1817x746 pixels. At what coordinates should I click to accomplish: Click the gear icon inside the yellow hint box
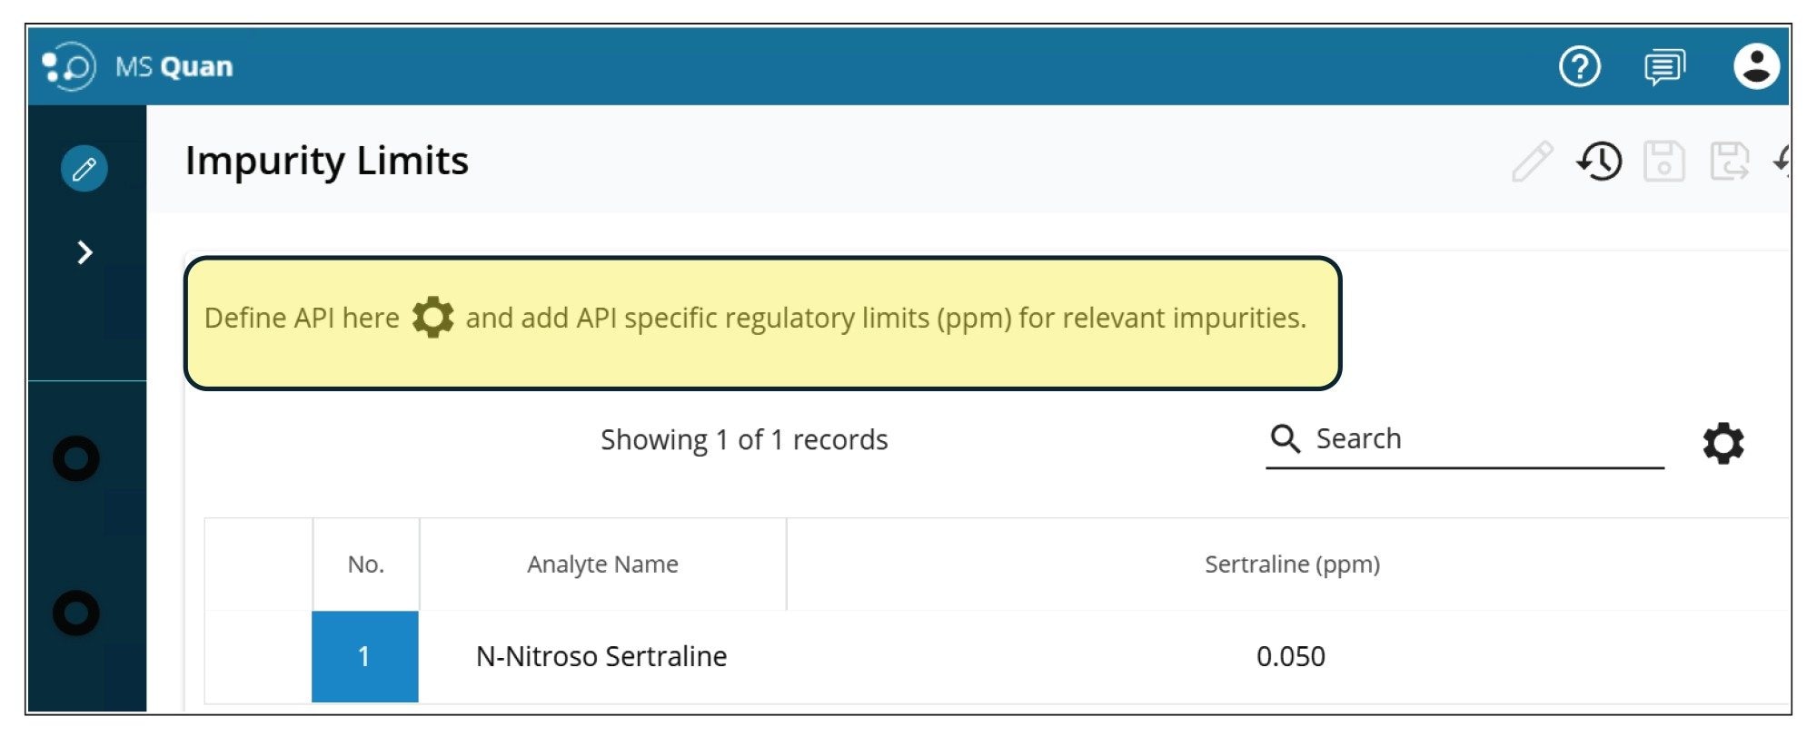point(432,318)
